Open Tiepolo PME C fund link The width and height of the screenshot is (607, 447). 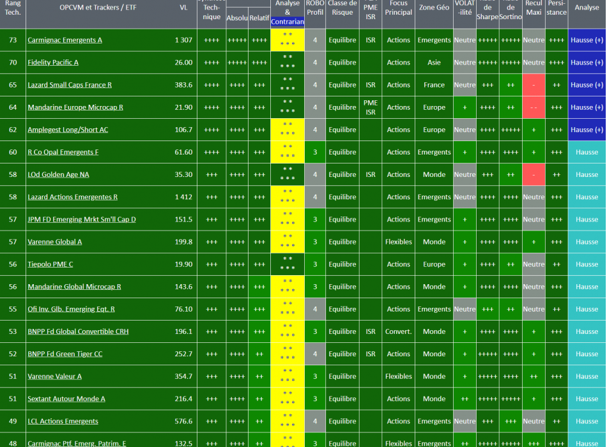[50, 264]
